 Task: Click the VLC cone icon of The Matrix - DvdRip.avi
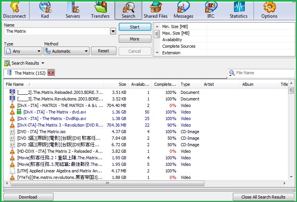click(12, 119)
